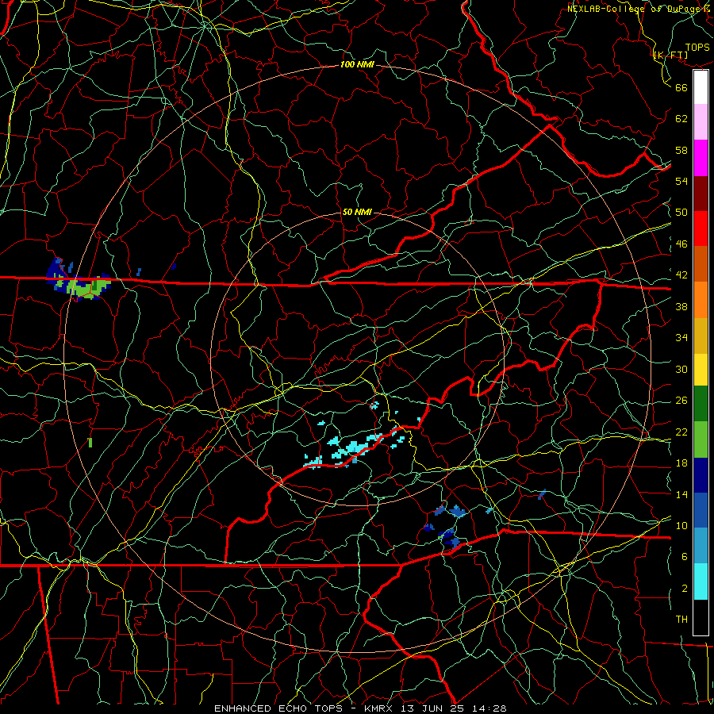Click the NEXLAB-College of DuPage credit text

(640, 9)
